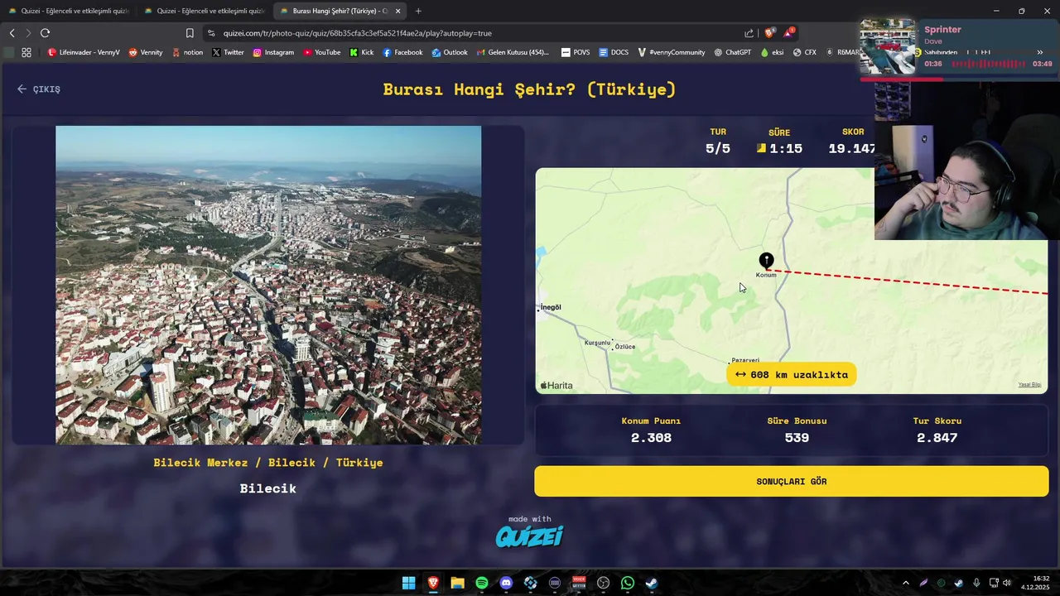This screenshot has width=1060, height=596.
Task: Open Discord from taskbar
Action: [506, 583]
